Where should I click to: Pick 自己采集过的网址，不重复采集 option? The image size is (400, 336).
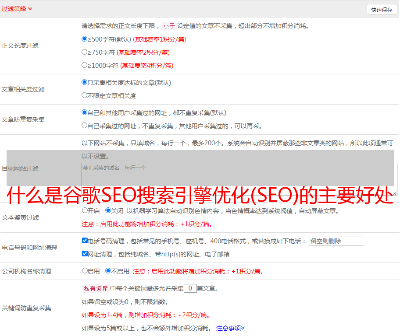coord(85,126)
